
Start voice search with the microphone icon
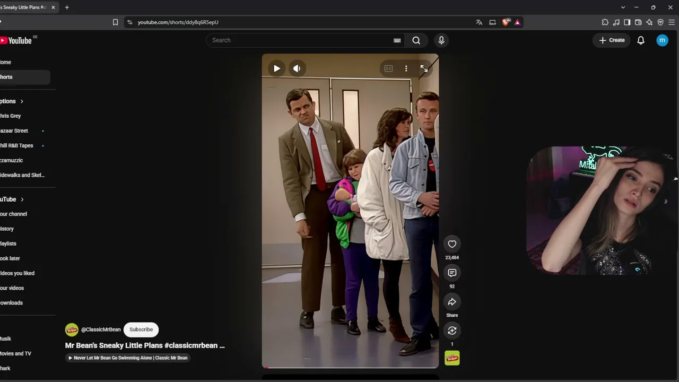(441, 40)
